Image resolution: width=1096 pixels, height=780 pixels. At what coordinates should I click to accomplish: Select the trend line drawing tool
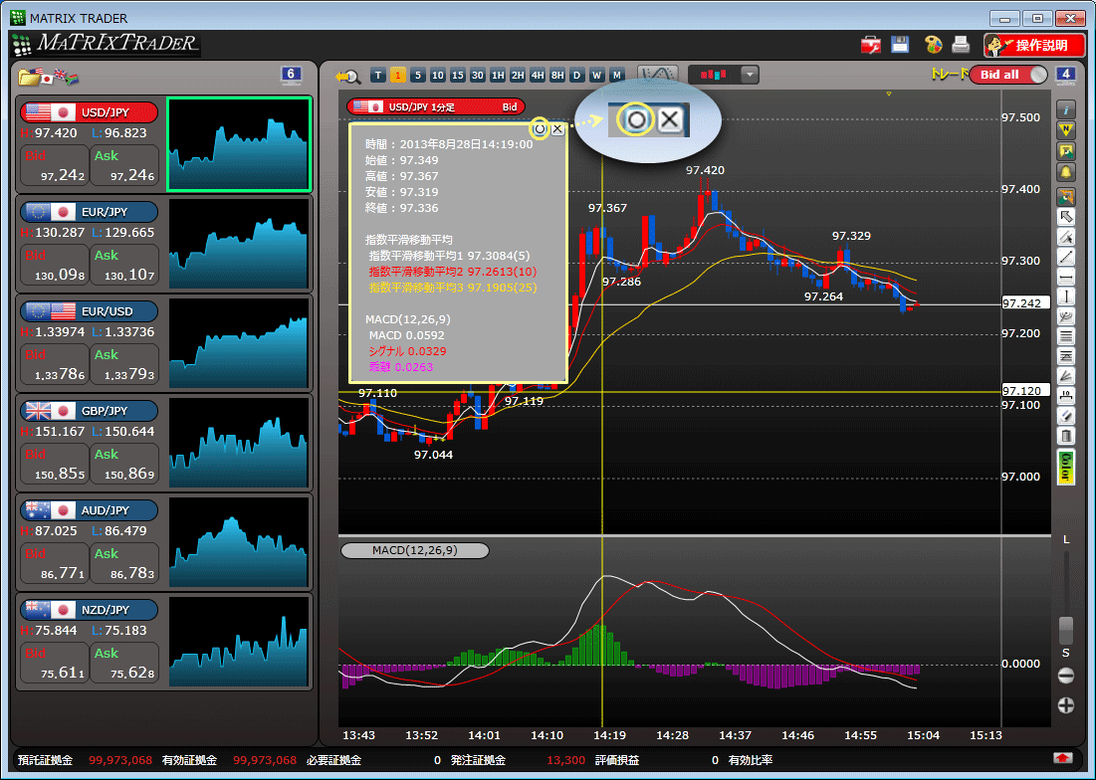[1066, 257]
